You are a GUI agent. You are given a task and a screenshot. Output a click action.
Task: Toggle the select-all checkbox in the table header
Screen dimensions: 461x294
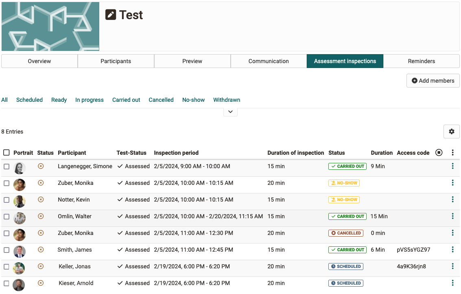tap(7, 152)
